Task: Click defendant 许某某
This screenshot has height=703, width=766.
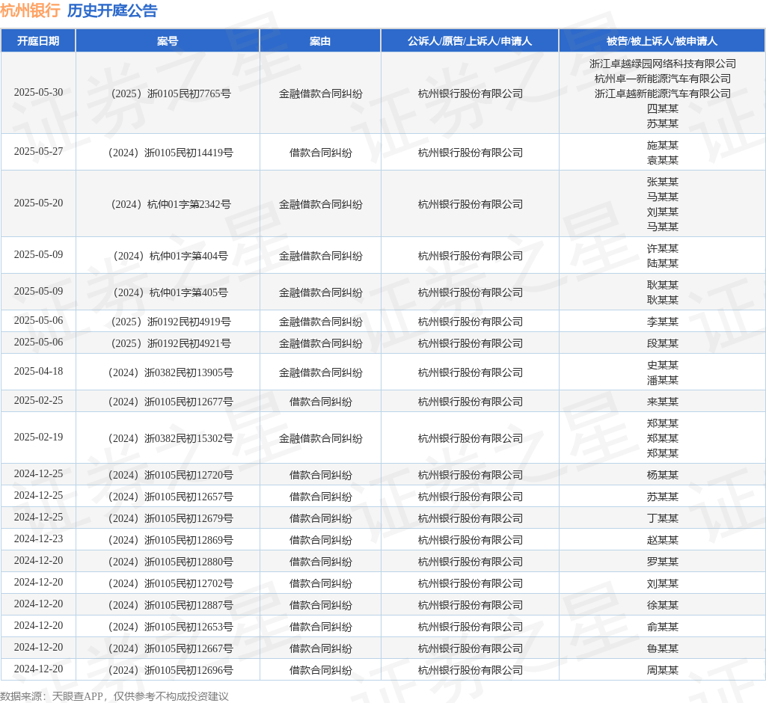Action: pos(663,248)
